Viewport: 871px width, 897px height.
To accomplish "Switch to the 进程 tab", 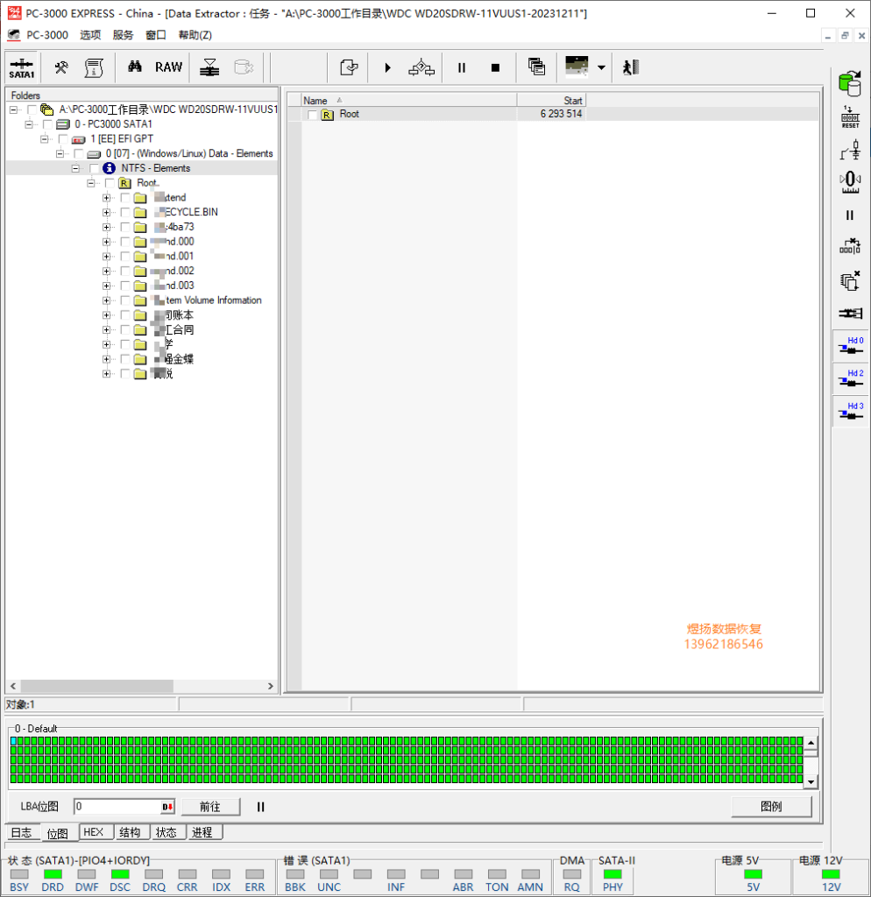I will pyautogui.click(x=202, y=832).
